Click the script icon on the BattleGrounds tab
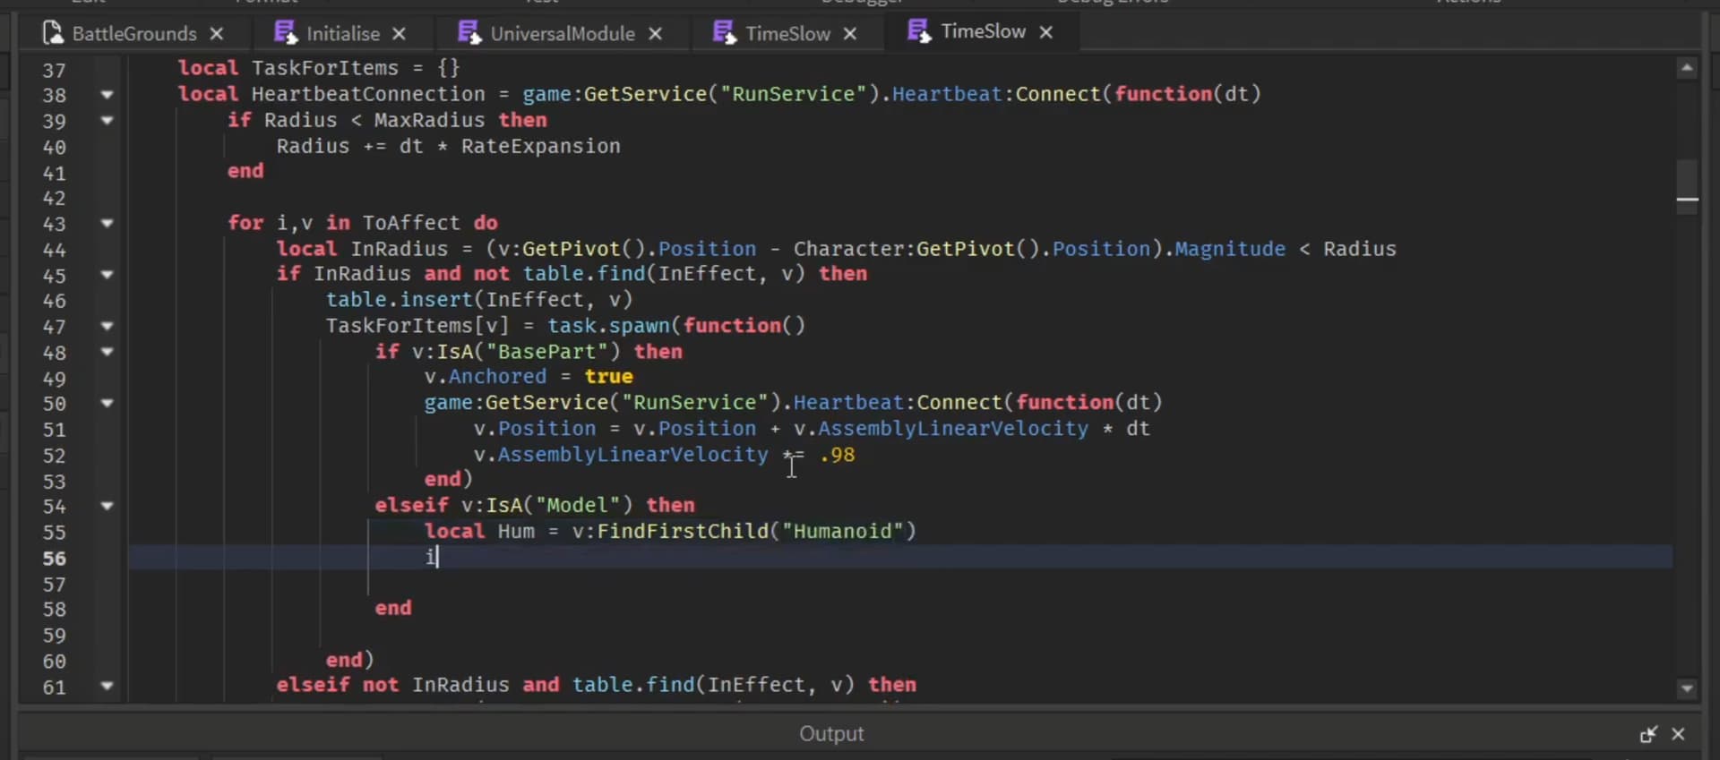 tap(53, 33)
